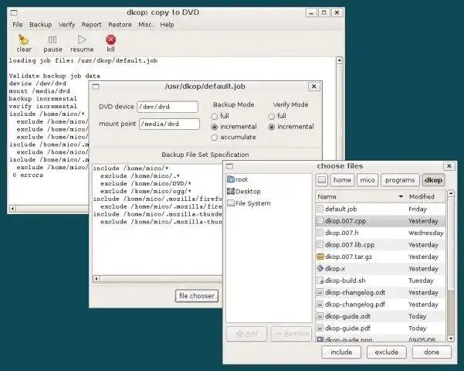
Task: Click the main log scrollbar up arrow
Action: [x=340, y=60]
